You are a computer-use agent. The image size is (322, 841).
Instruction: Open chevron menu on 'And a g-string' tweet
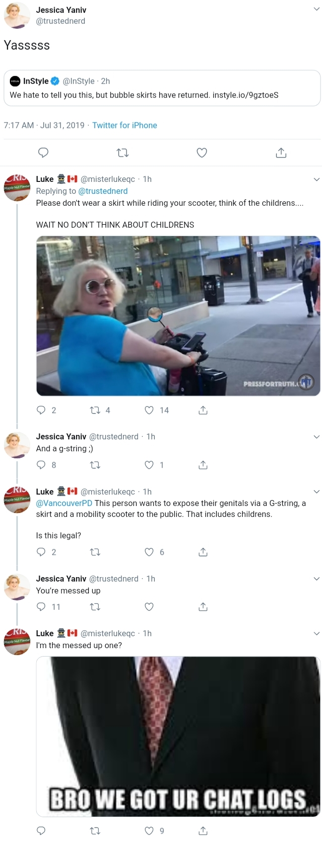click(x=317, y=436)
